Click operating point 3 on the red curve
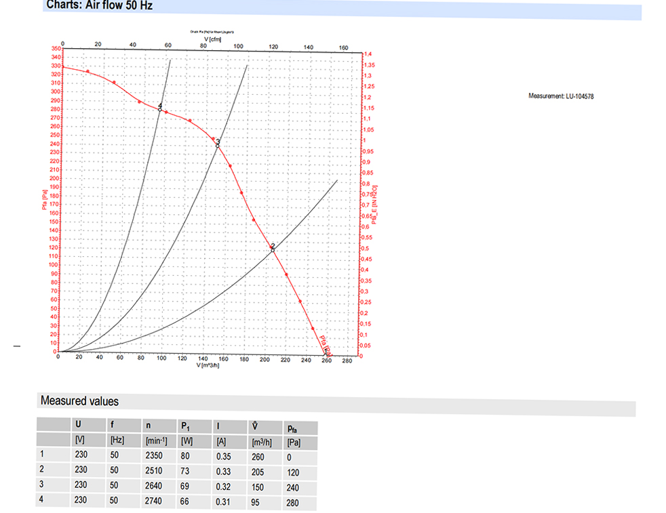666x513 pixels. click(218, 146)
